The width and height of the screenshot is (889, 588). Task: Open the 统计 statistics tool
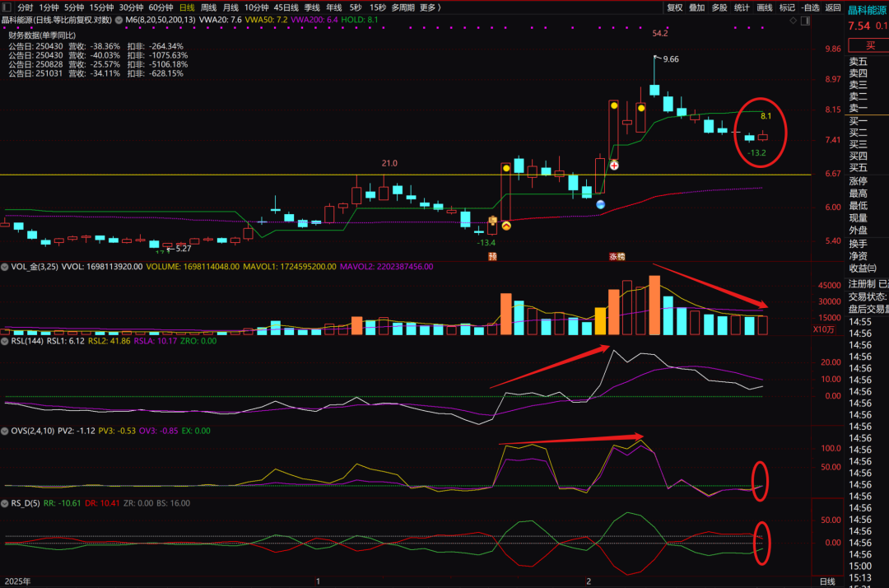[742, 7]
